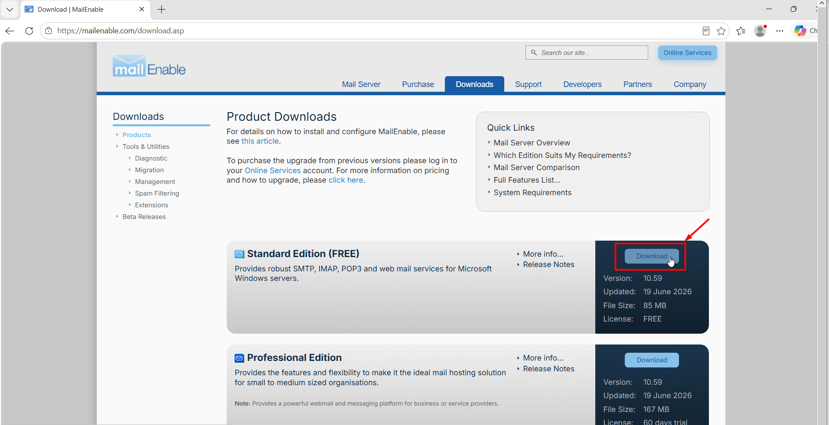The image size is (829, 425).
Task: Open the Copilot icon
Action: (x=800, y=31)
